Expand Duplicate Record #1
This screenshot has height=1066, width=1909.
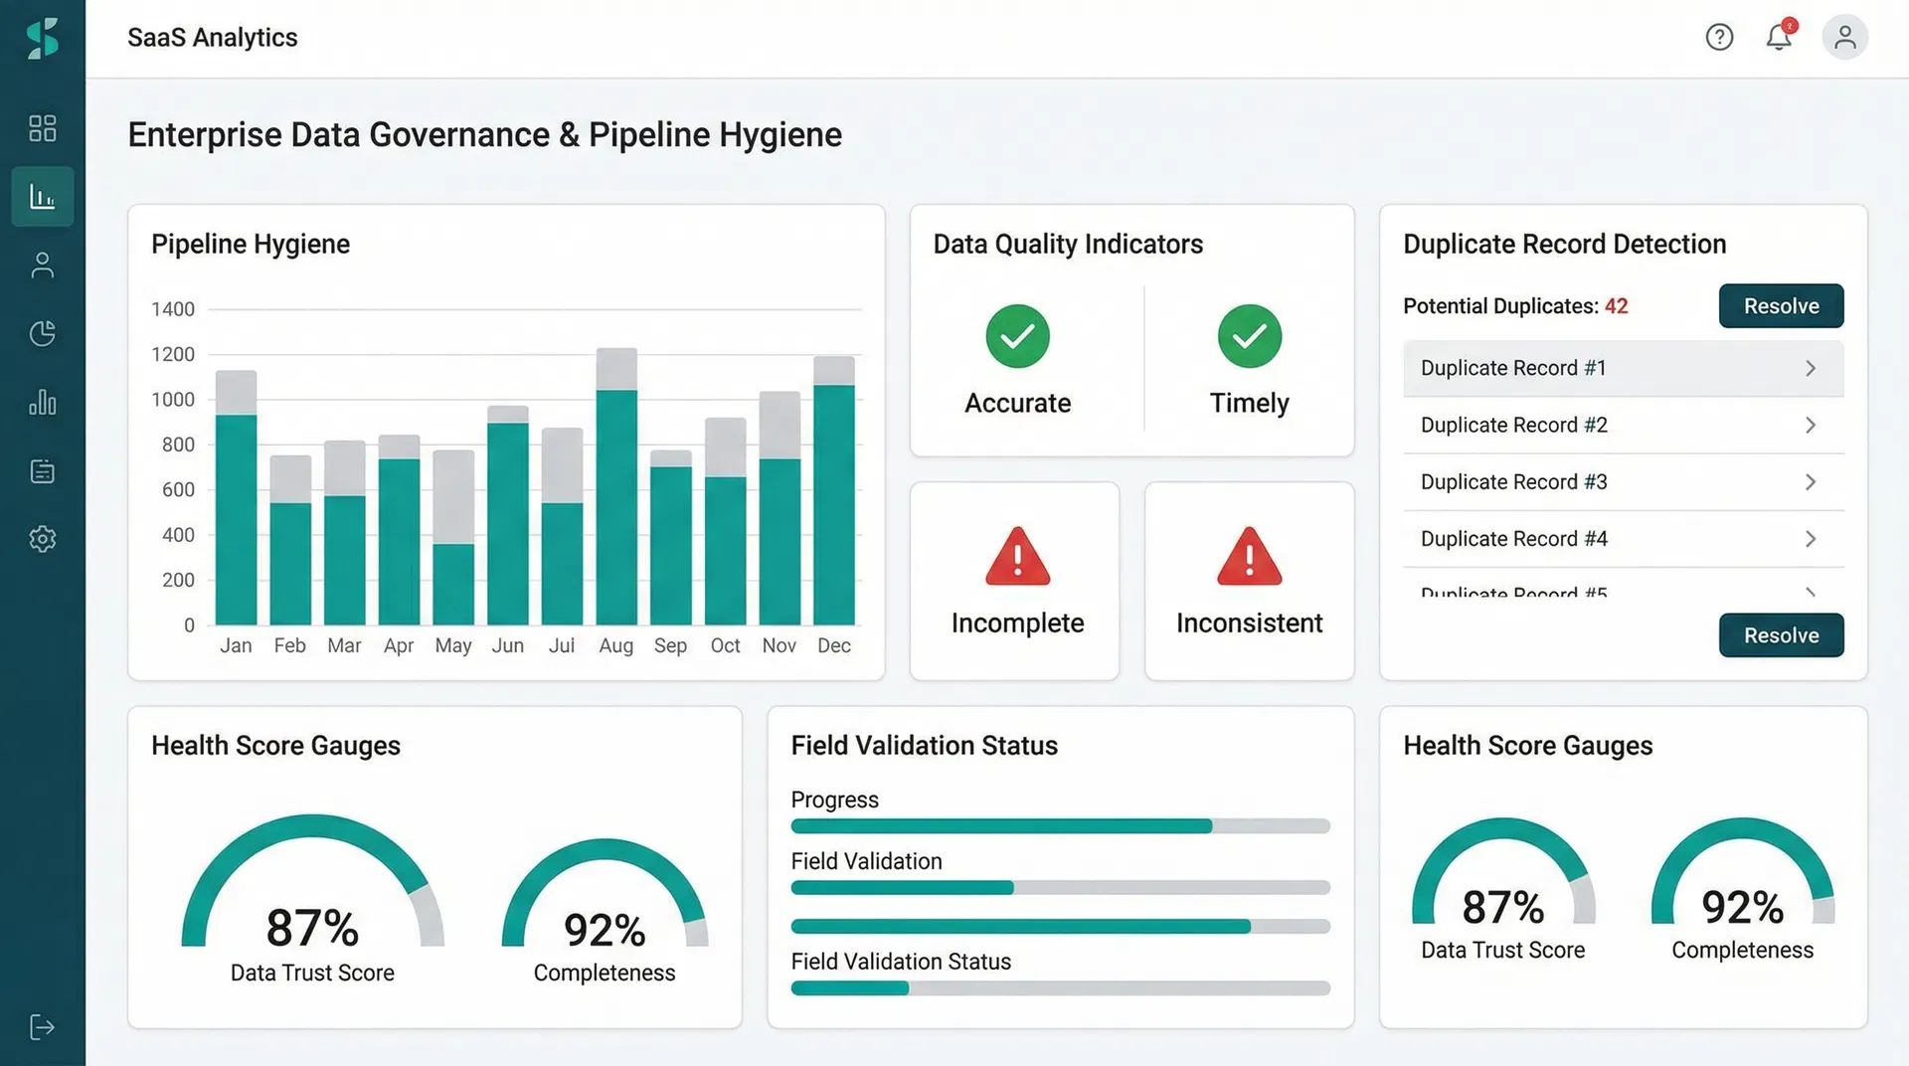pos(1622,368)
